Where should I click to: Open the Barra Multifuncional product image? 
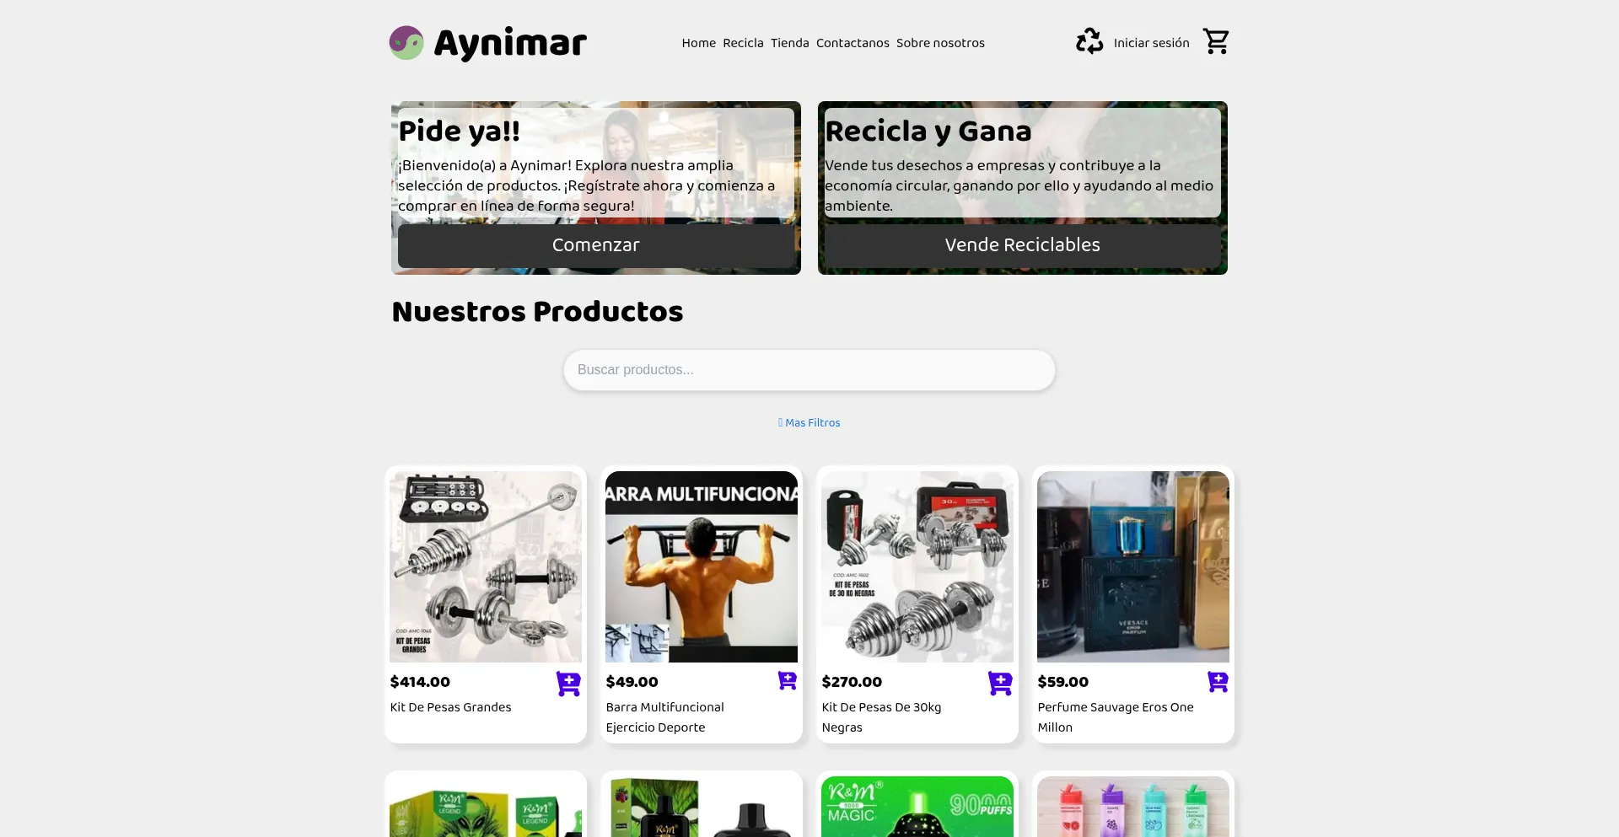tap(702, 566)
